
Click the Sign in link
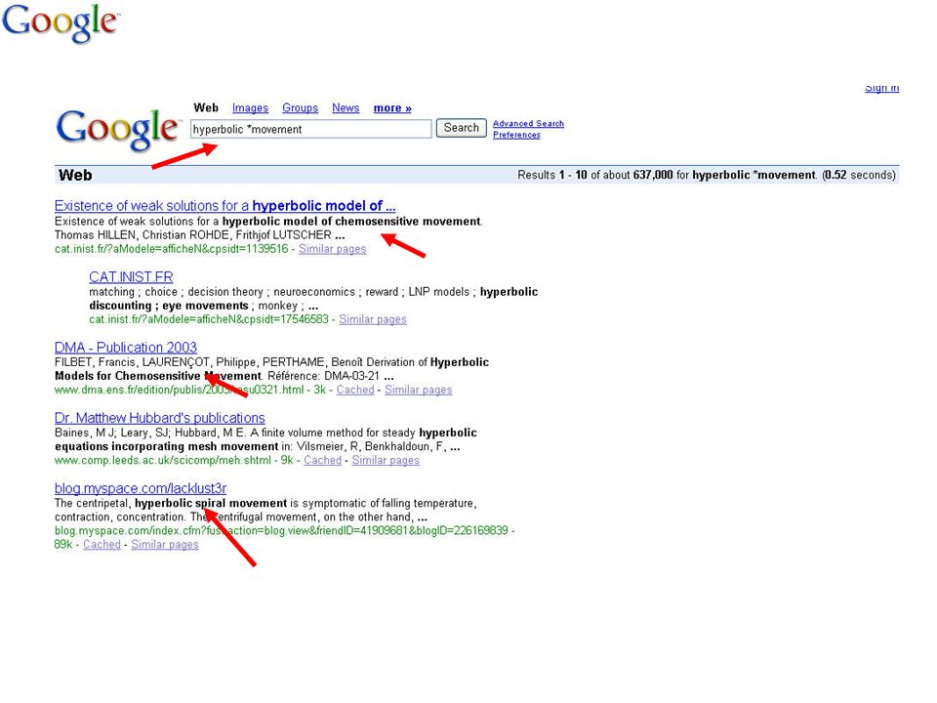[882, 88]
